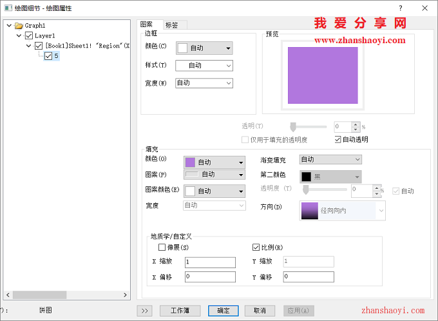Click the 确定 button
The width and height of the screenshot is (438, 321).
point(224,311)
